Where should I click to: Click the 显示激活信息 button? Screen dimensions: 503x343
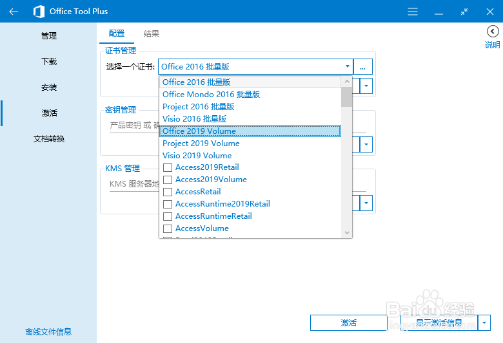pos(439,323)
